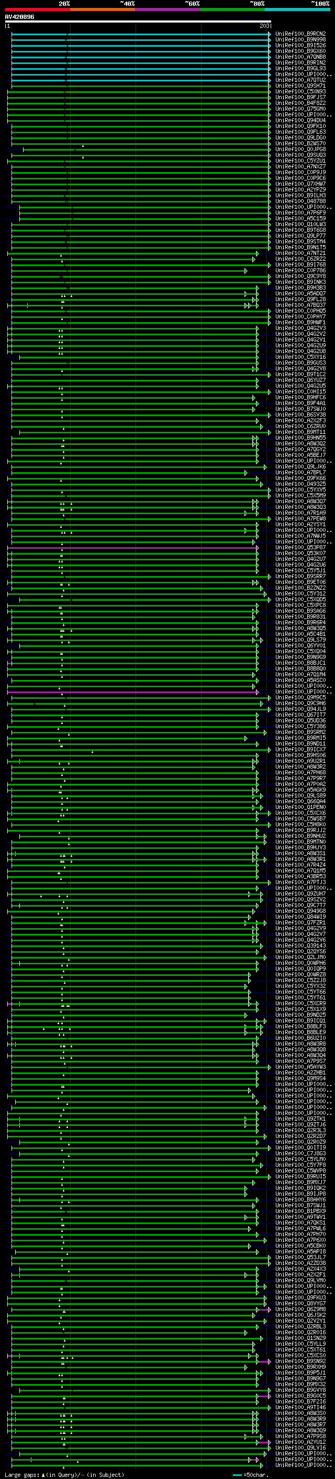
Task: Select label UniRef100_Q9SH71
Action: [300, 86]
